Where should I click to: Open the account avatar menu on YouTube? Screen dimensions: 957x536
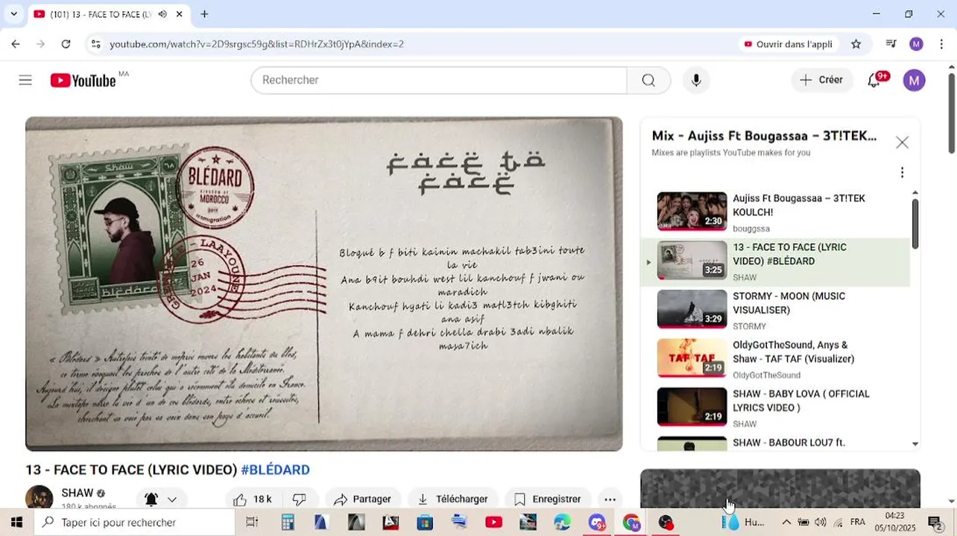tap(914, 80)
